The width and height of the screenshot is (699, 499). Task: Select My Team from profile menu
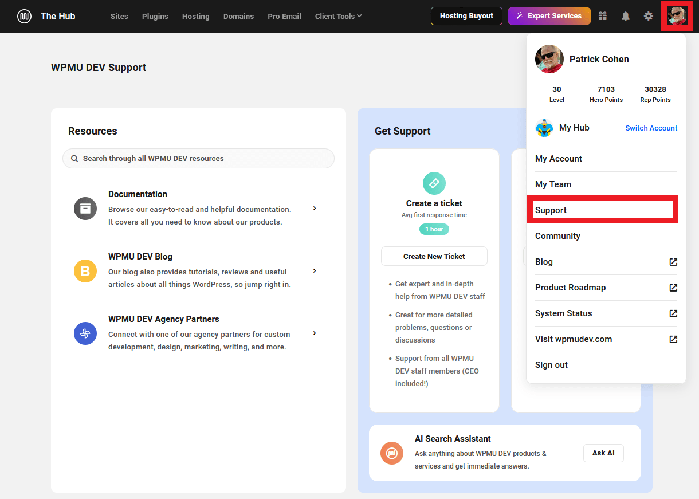tap(606, 184)
